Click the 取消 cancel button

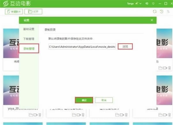pos(104,100)
